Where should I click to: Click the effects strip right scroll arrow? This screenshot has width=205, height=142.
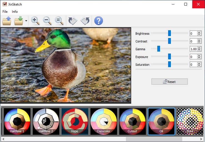pos(202,139)
